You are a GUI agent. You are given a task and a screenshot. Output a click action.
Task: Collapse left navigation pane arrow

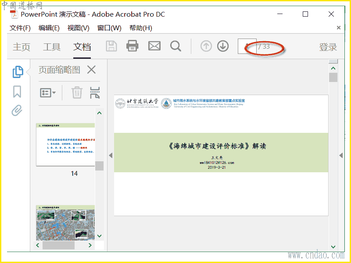pyautogui.click(x=111, y=155)
